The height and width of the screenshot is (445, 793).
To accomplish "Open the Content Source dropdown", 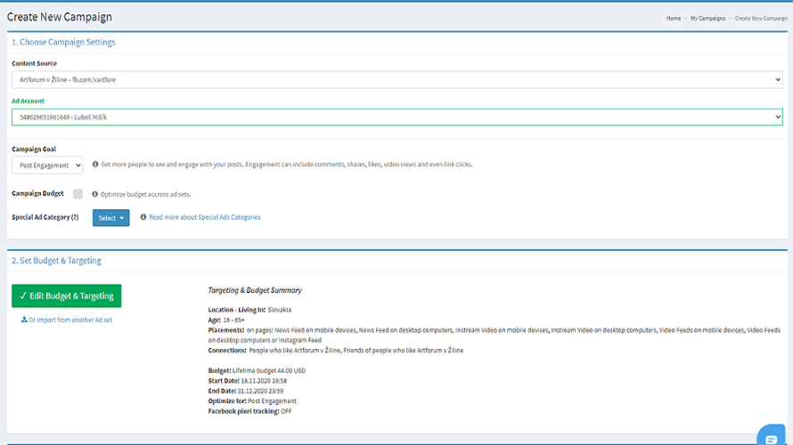I will pos(397,79).
